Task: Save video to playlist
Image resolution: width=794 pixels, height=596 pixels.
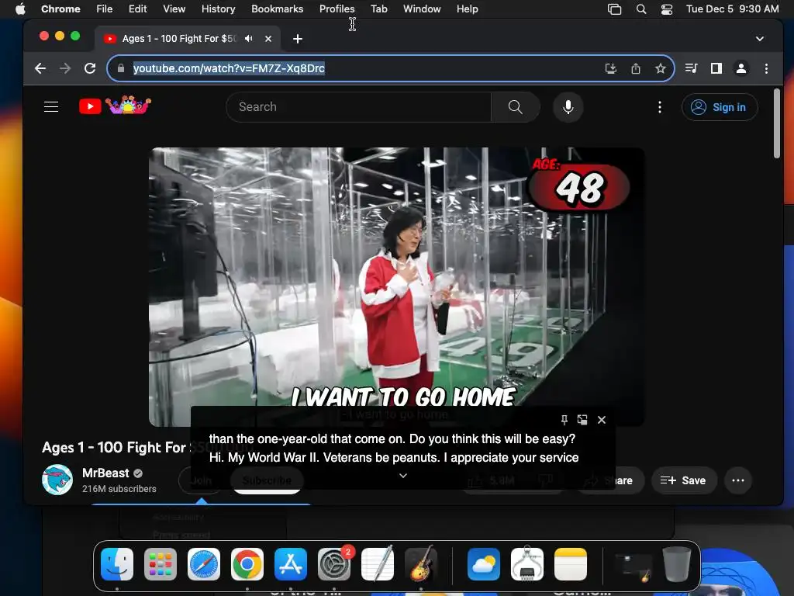Action: point(682,480)
